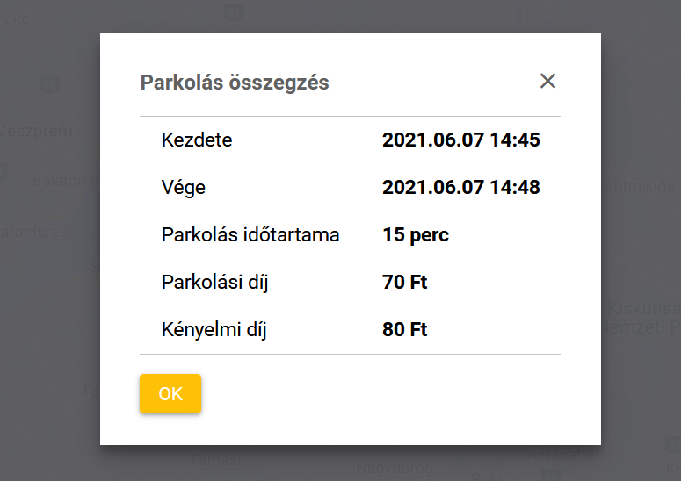Screen dimensions: 681x481
Task: Click the Tamási label on the map
Action: pos(215,459)
